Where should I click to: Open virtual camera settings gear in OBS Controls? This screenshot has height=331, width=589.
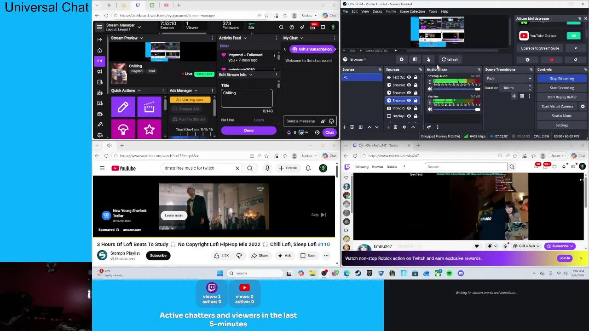tap(583, 106)
